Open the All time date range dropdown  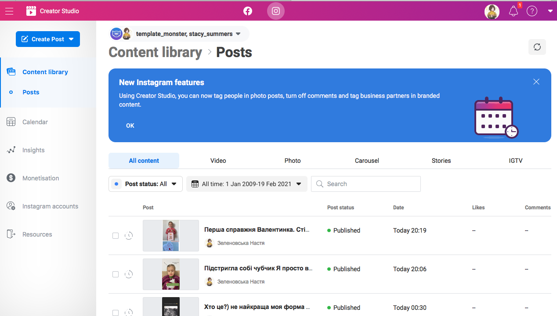point(246,184)
